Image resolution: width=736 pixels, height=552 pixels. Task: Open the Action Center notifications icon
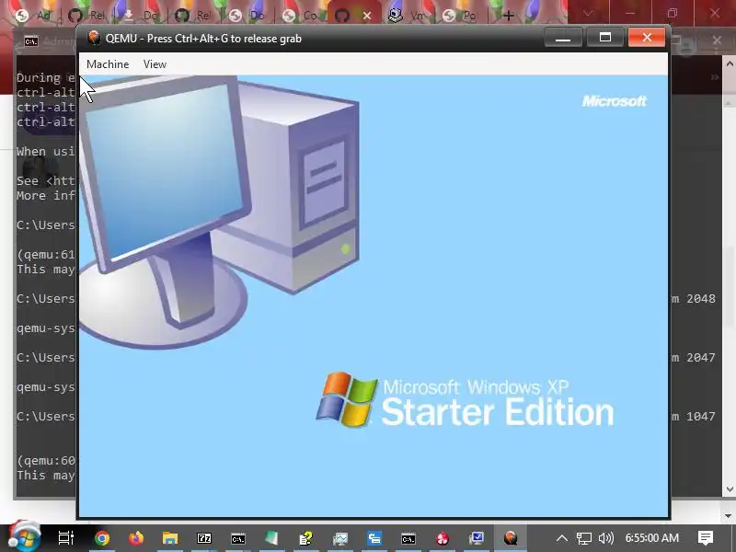click(x=706, y=538)
